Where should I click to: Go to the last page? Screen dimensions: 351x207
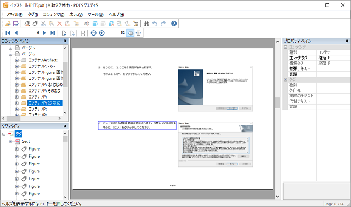[x=53, y=33]
